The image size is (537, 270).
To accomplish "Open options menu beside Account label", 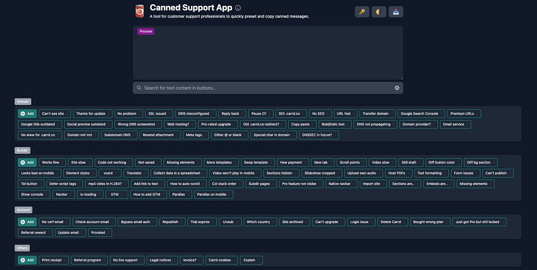I will (x=35, y=210).
